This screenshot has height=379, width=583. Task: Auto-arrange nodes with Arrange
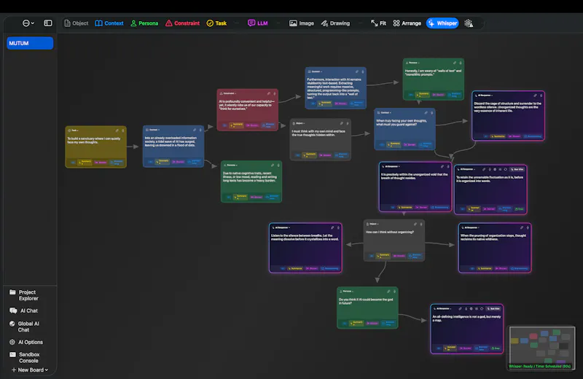point(407,23)
